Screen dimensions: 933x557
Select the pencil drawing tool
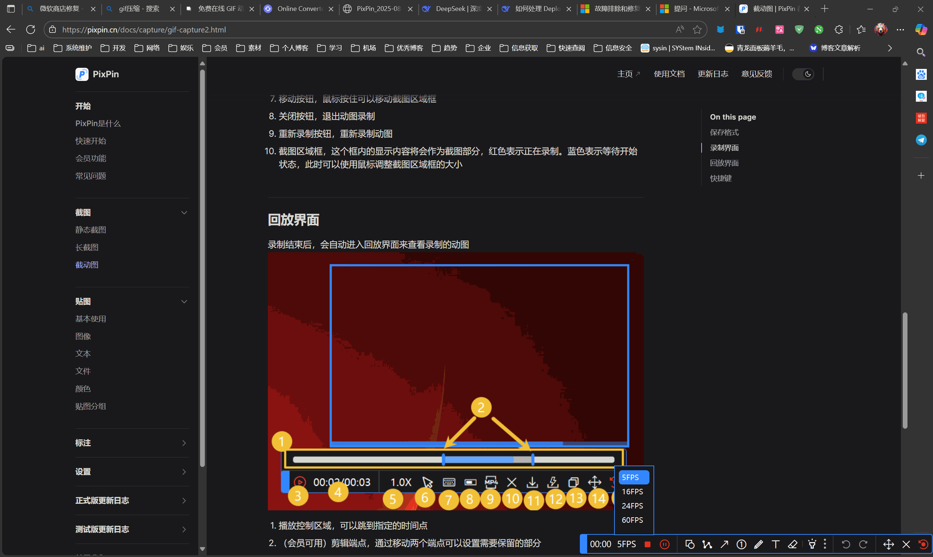[x=758, y=544]
